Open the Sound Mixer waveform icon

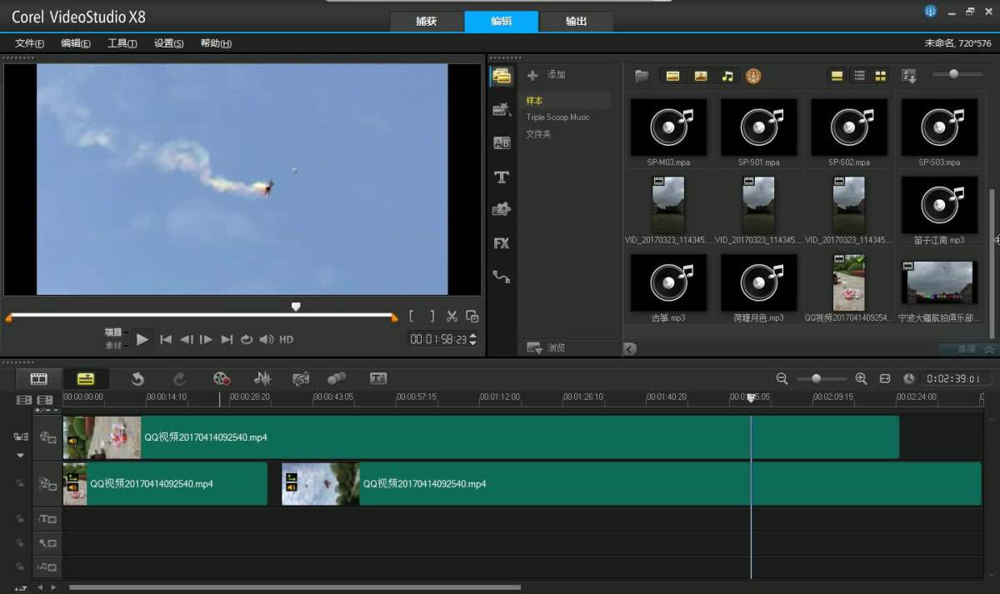point(262,379)
